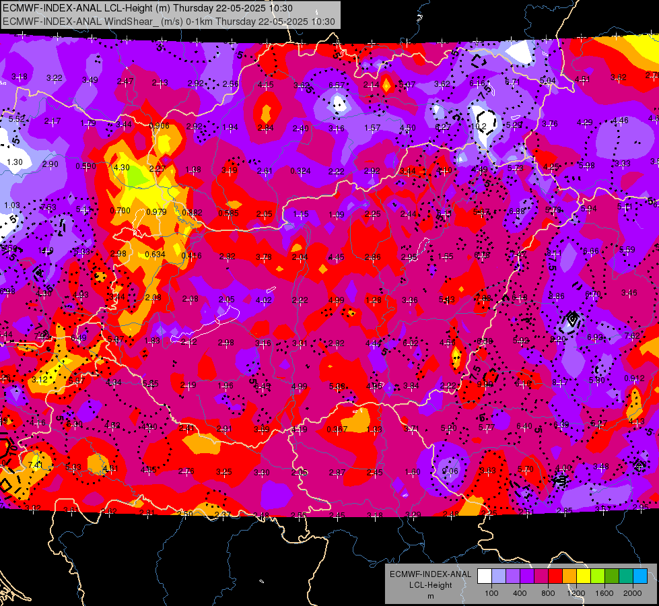Click the unit label 'm' in the legend
This screenshot has height=606, width=659.
coord(430,597)
